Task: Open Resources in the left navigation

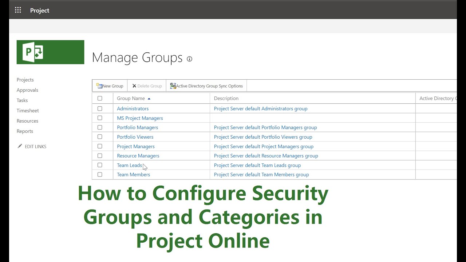Action: pyautogui.click(x=27, y=121)
